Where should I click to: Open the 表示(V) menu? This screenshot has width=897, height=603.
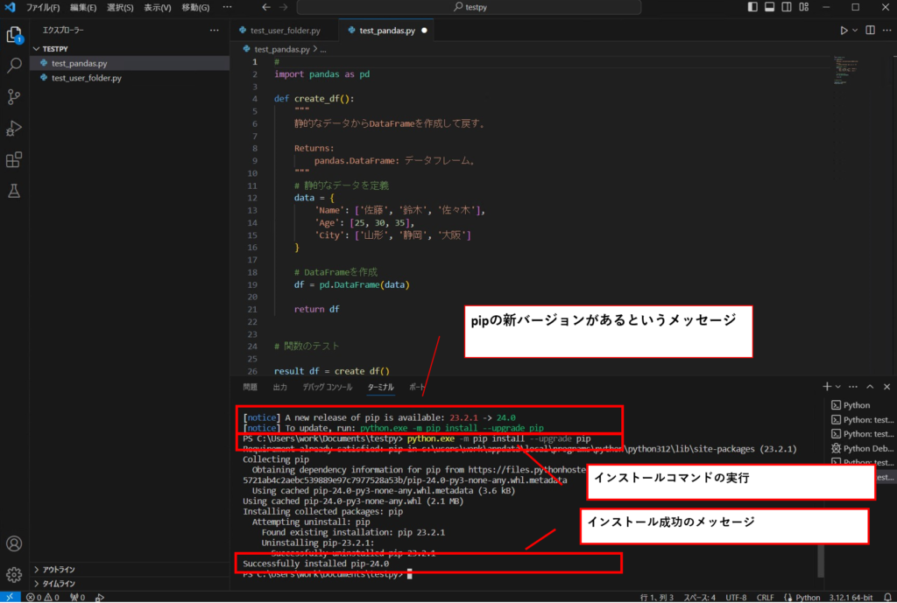(x=158, y=7)
